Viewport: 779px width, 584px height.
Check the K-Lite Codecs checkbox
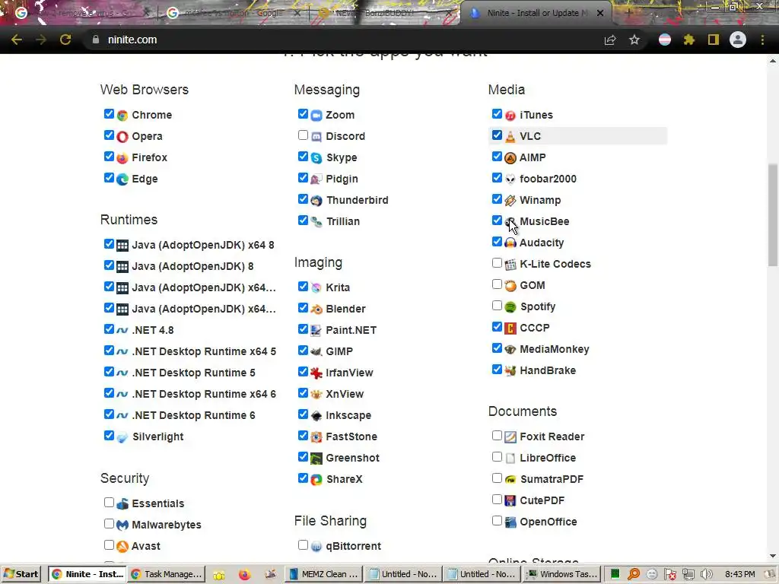click(x=497, y=262)
